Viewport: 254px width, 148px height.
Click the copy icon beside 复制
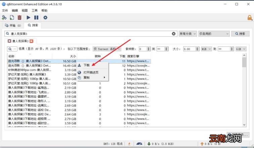click(x=79, y=78)
